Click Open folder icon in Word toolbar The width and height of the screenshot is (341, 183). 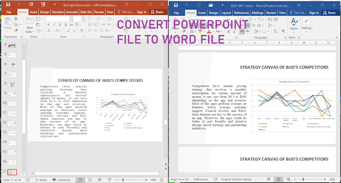(211, 5)
